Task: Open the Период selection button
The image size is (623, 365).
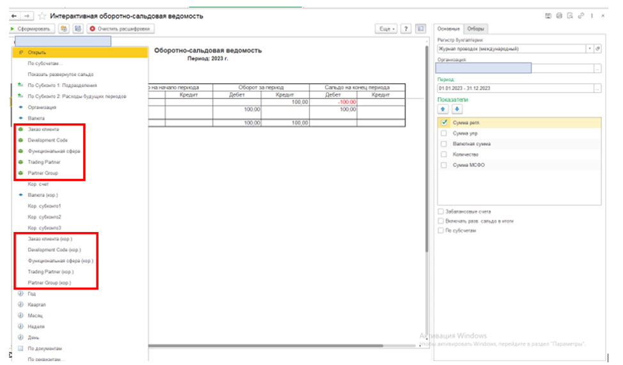Action: 597,87
